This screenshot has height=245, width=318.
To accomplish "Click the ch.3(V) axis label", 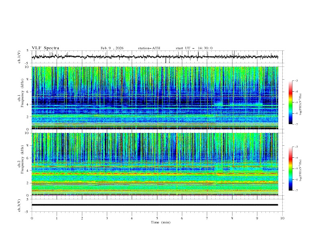I will coord(19,205).
